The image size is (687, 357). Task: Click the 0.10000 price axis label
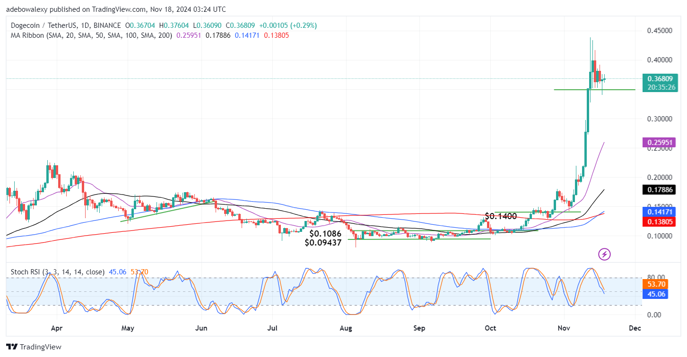[659, 236]
